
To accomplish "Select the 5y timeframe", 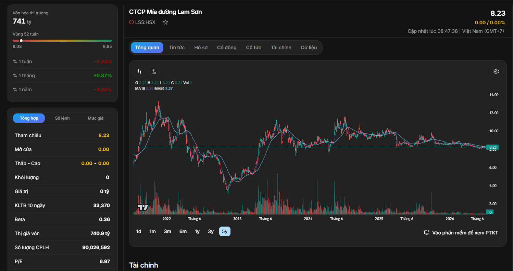I will tap(225, 231).
